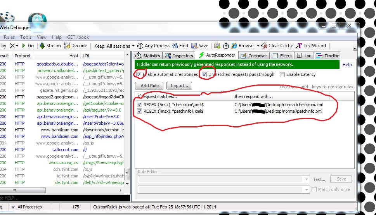Click the sessions horizontal scrollbar thumb

(x=23, y=190)
